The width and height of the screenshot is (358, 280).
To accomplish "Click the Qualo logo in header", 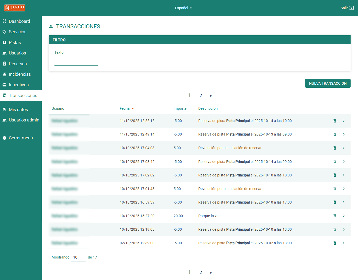I will click(x=15, y=8).
